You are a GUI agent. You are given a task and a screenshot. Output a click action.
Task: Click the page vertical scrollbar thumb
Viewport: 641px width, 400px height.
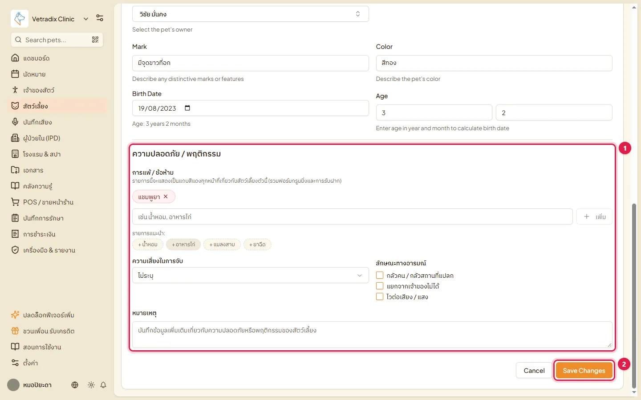point(634,296)
